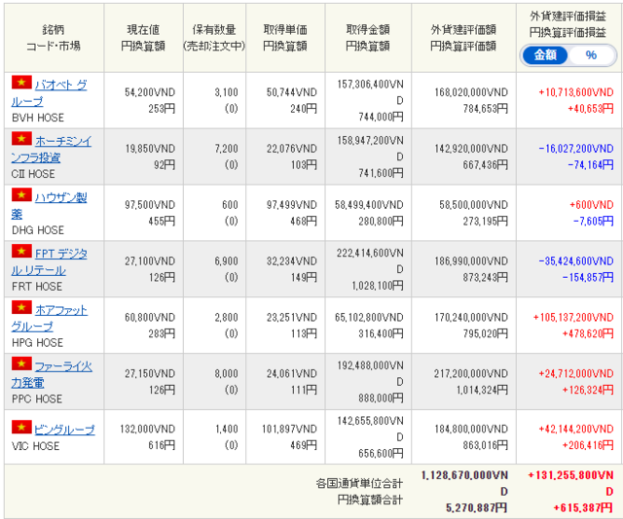The height and width of the screenshot is (519, 623).
Task: Click the Vietnam flag icon beside DHG
Action: point(21,194)
